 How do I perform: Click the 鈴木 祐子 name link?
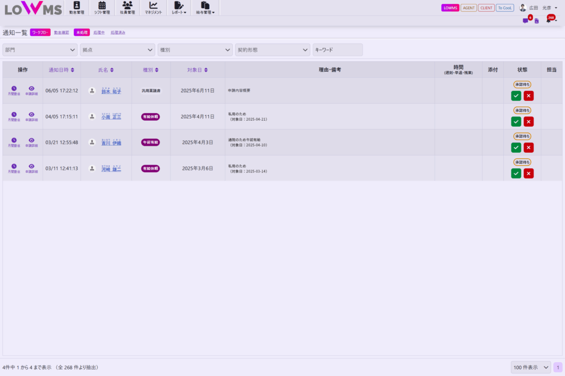(x=111, y=92)
